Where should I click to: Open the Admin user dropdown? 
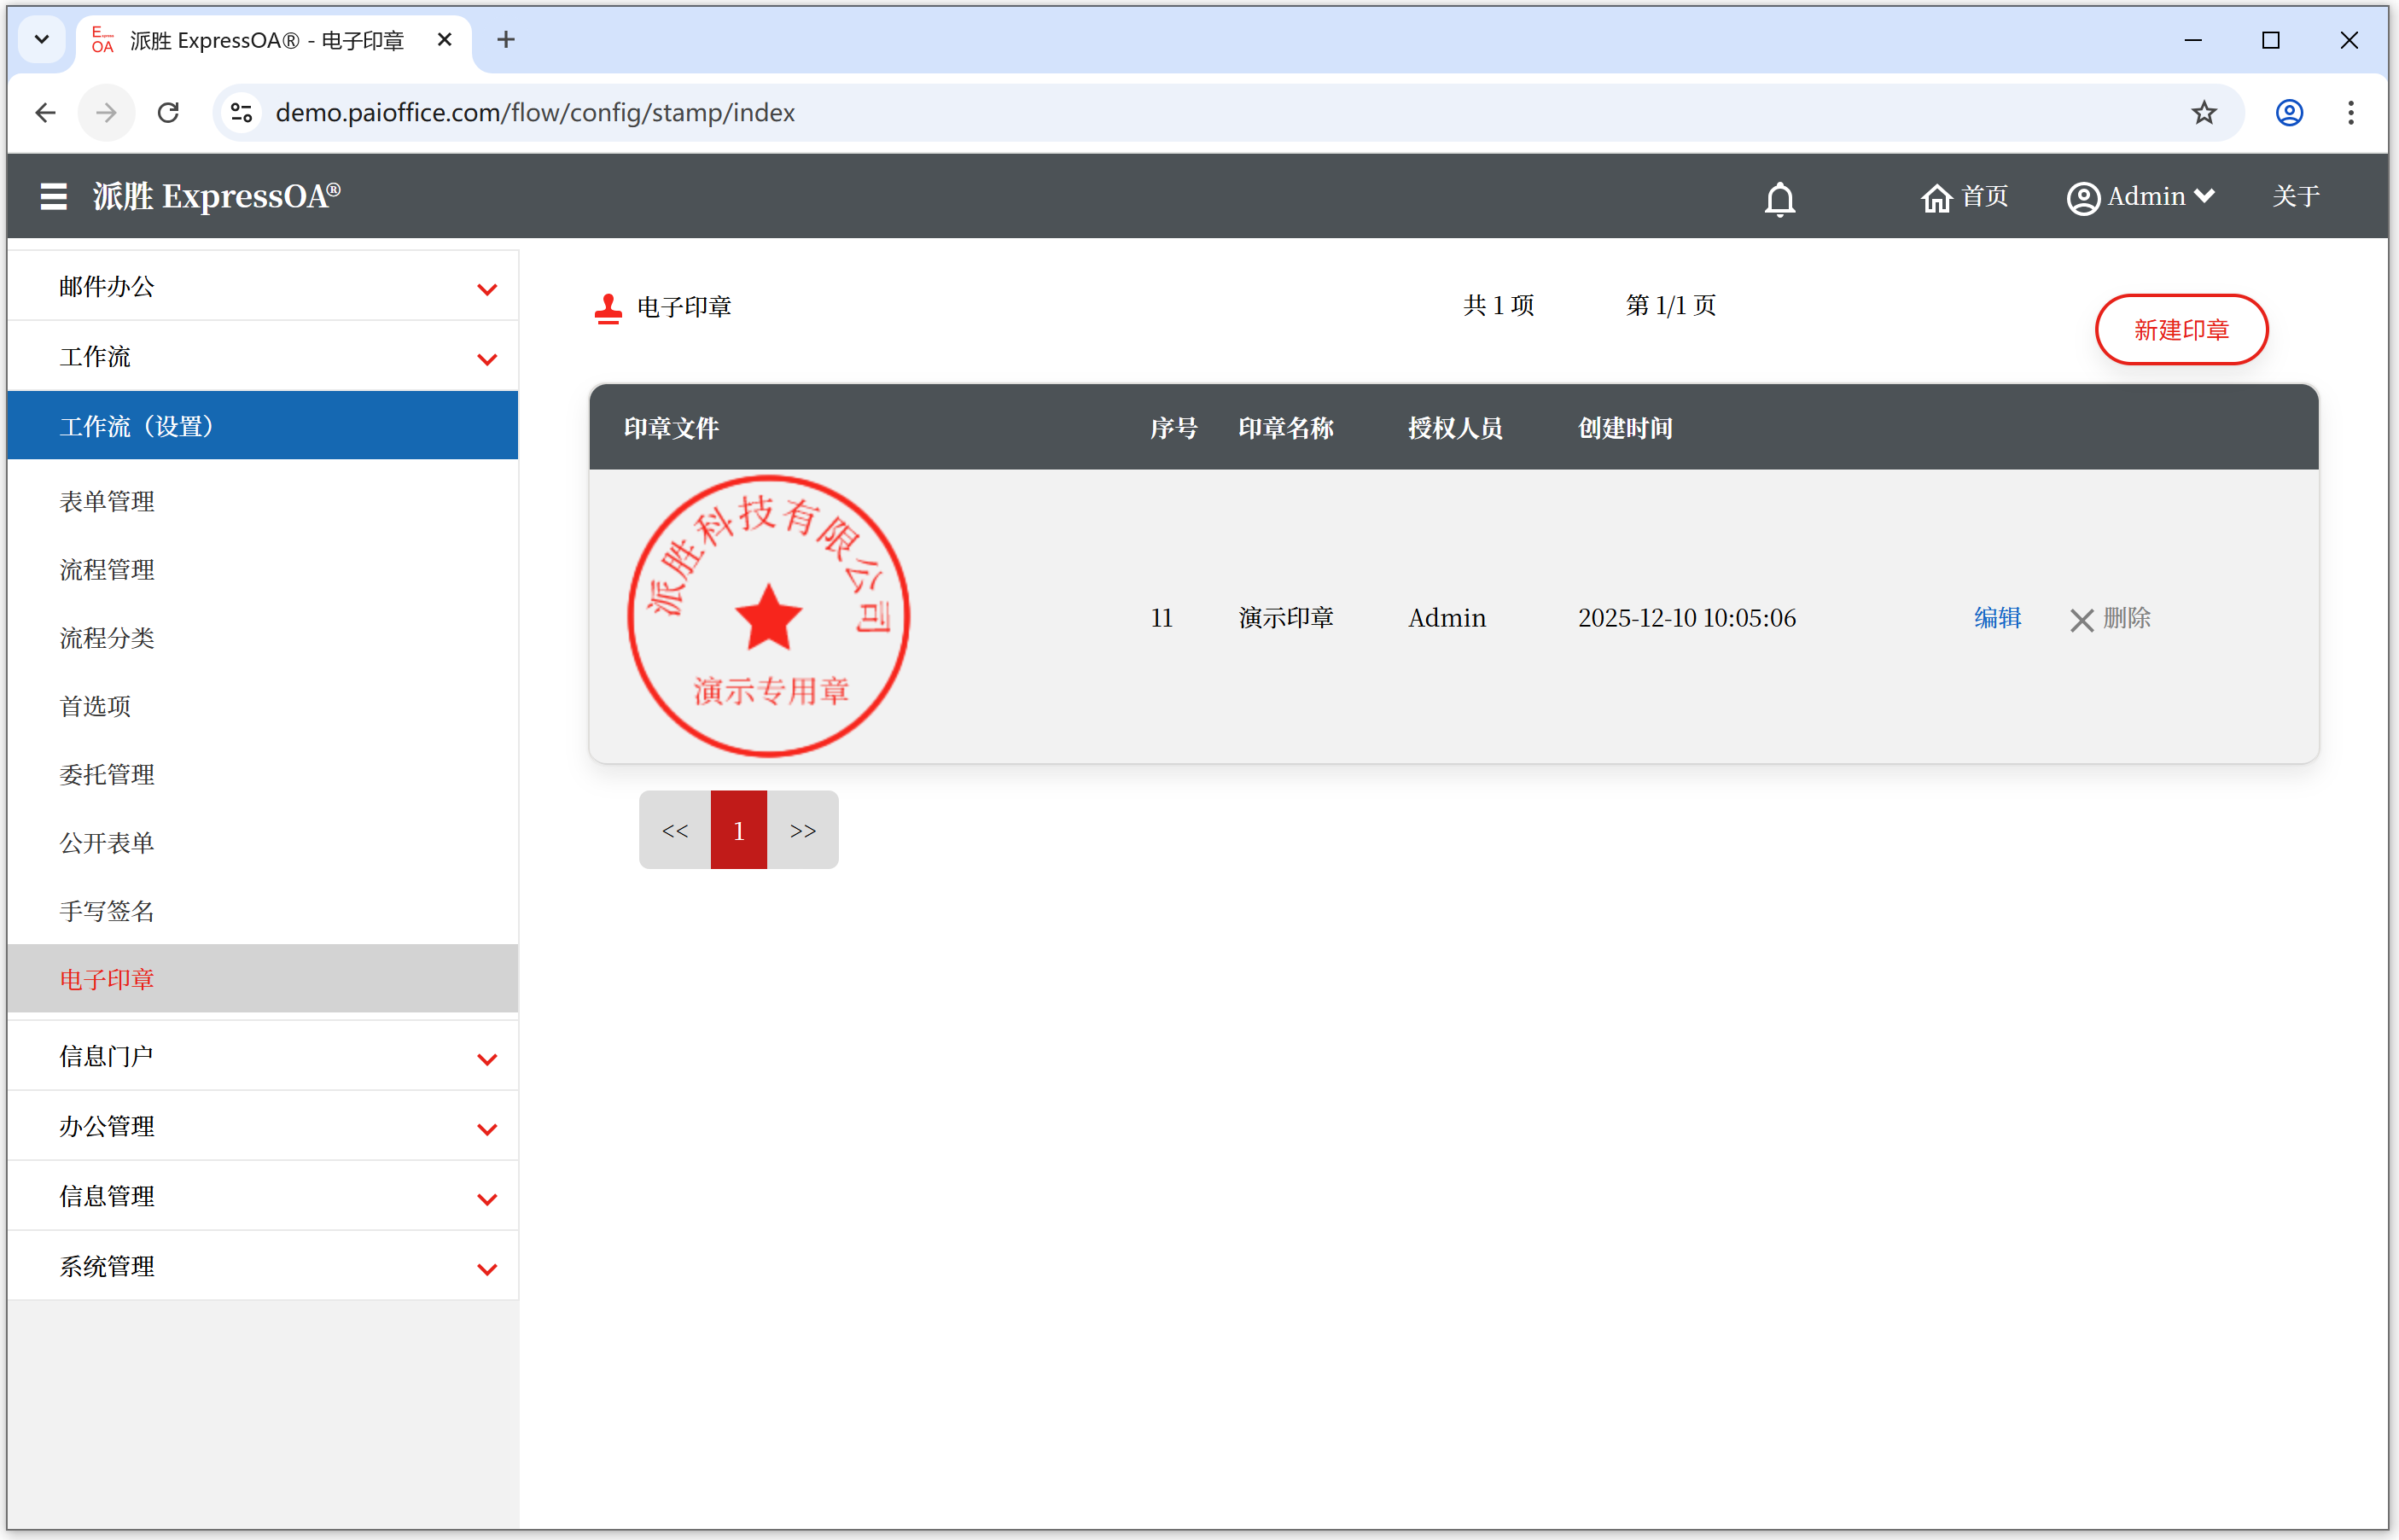coord(2141,197)
